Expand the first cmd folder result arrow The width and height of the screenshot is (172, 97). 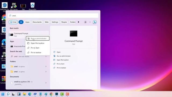[46, 67]
